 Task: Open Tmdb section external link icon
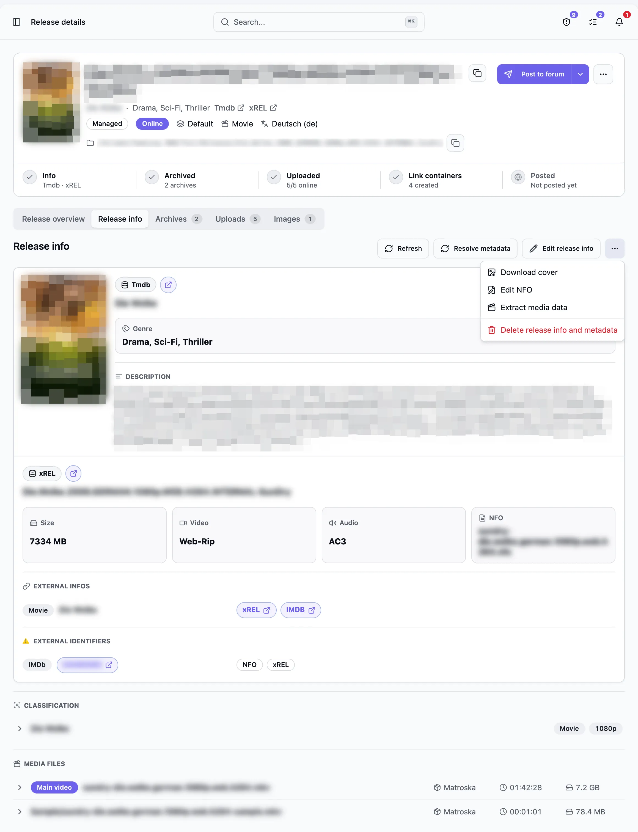coord(168,285)
